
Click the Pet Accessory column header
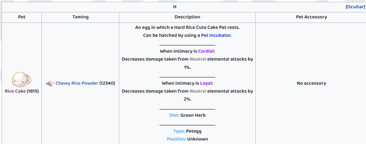tap(311, 17)
